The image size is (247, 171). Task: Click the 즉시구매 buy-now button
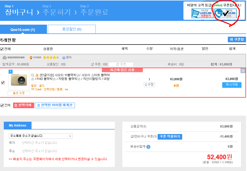(x=232, y=85)
